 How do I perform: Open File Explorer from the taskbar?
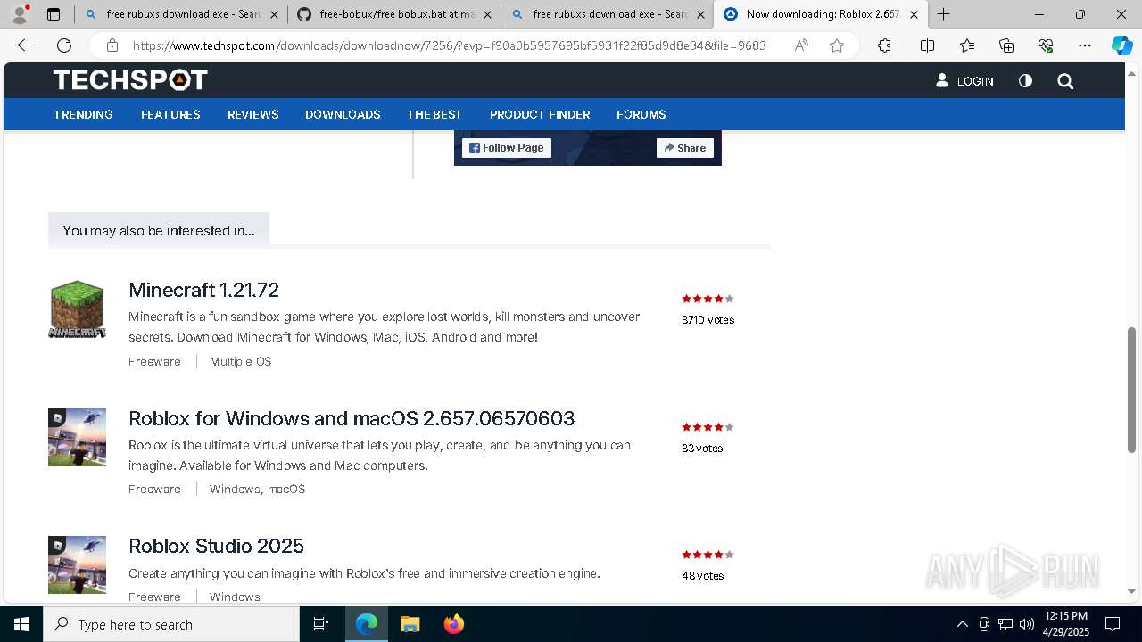[410, 624]
